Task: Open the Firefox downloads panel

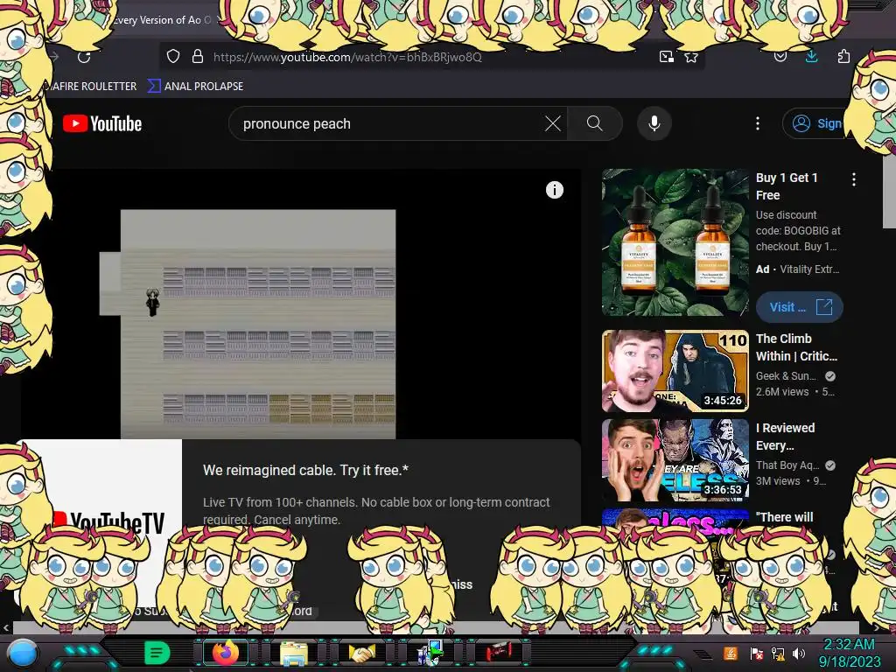Action: [x=811, y=56]
